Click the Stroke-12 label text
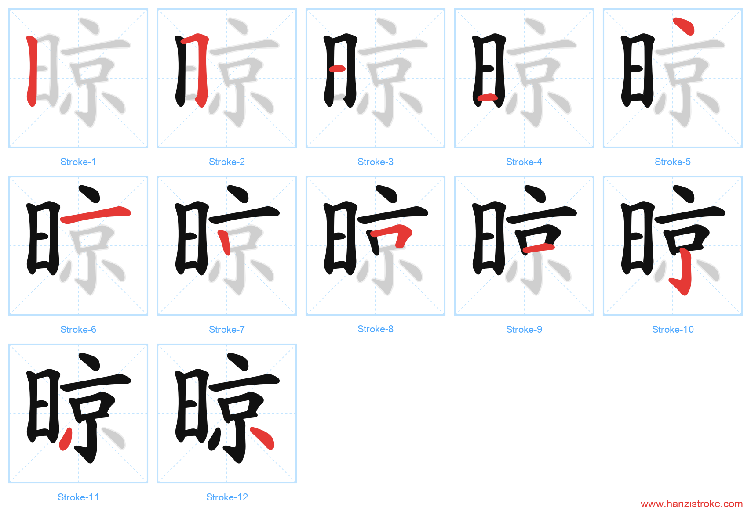The width and height of the screenshot is (751, 511). click(227, 497)
